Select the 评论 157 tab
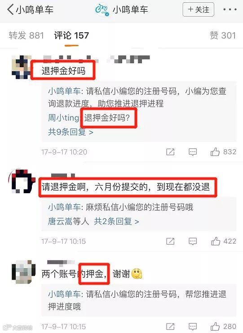This screenshot has height=333, width=243. [x=71, y=35]
